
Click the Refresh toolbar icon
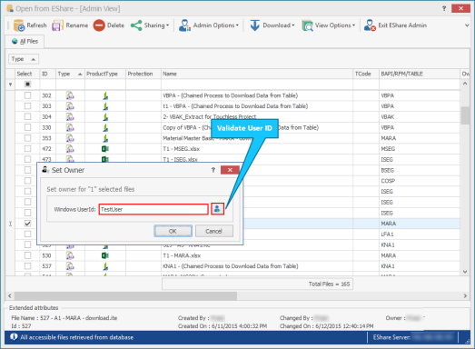(x=19, y=25)
